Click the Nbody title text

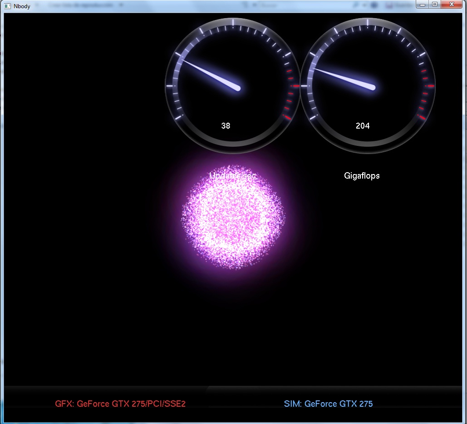coord(22,6)
